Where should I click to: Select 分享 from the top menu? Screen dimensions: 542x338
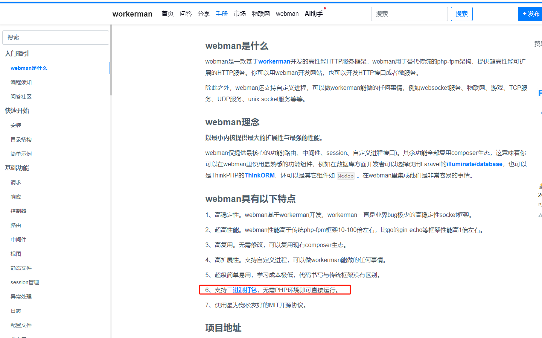click(x=204, y=14)
